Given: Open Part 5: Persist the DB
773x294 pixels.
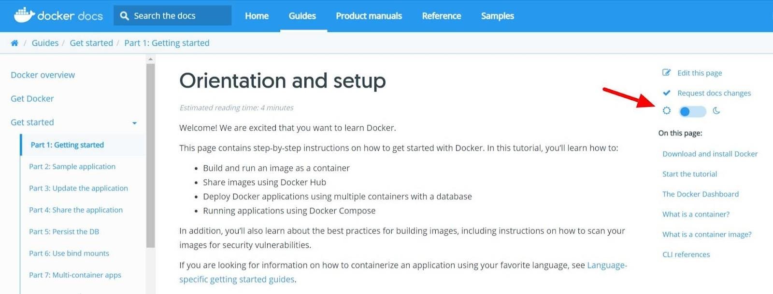Looking at the screenshot, I should coord(64,231).
